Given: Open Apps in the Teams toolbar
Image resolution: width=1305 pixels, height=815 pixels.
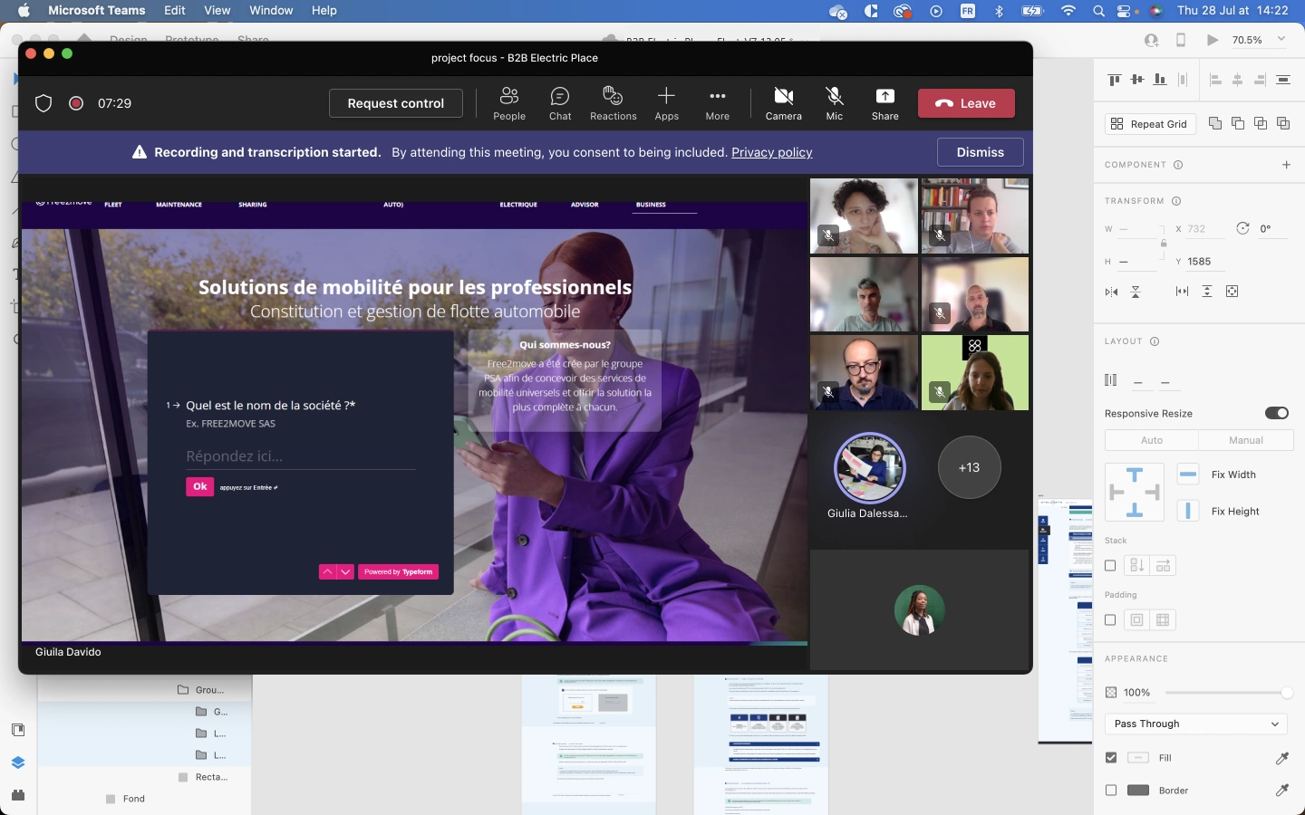Looking at the screenshot, I should [x=667, y=103].
